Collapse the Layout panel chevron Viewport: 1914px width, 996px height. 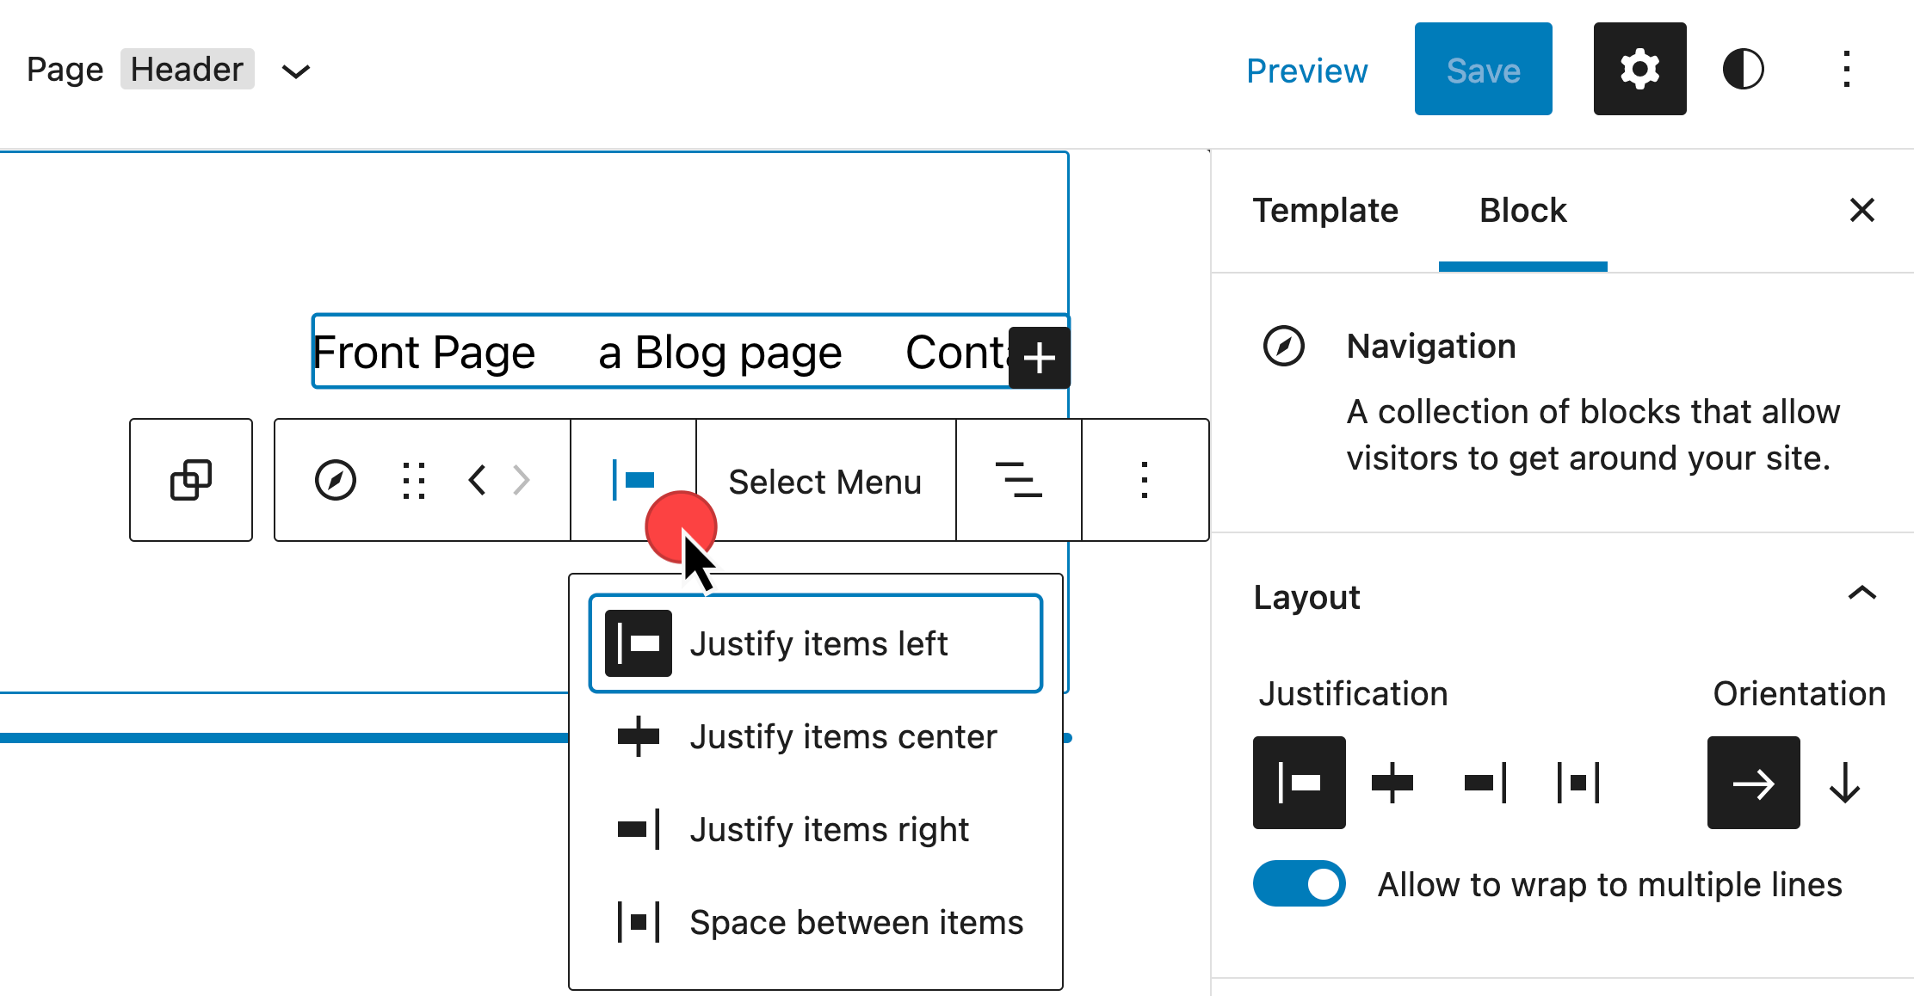1862,594
